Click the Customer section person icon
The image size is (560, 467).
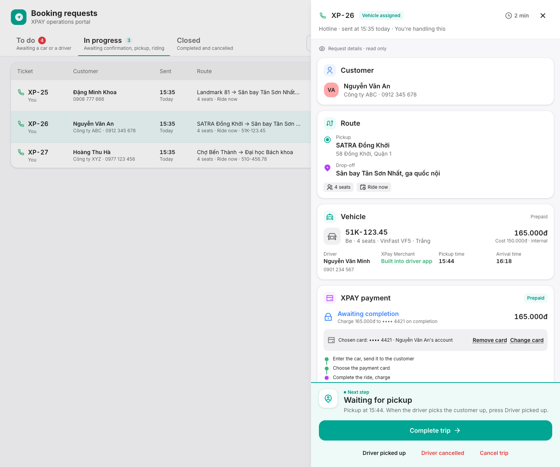tap(330, 70)
